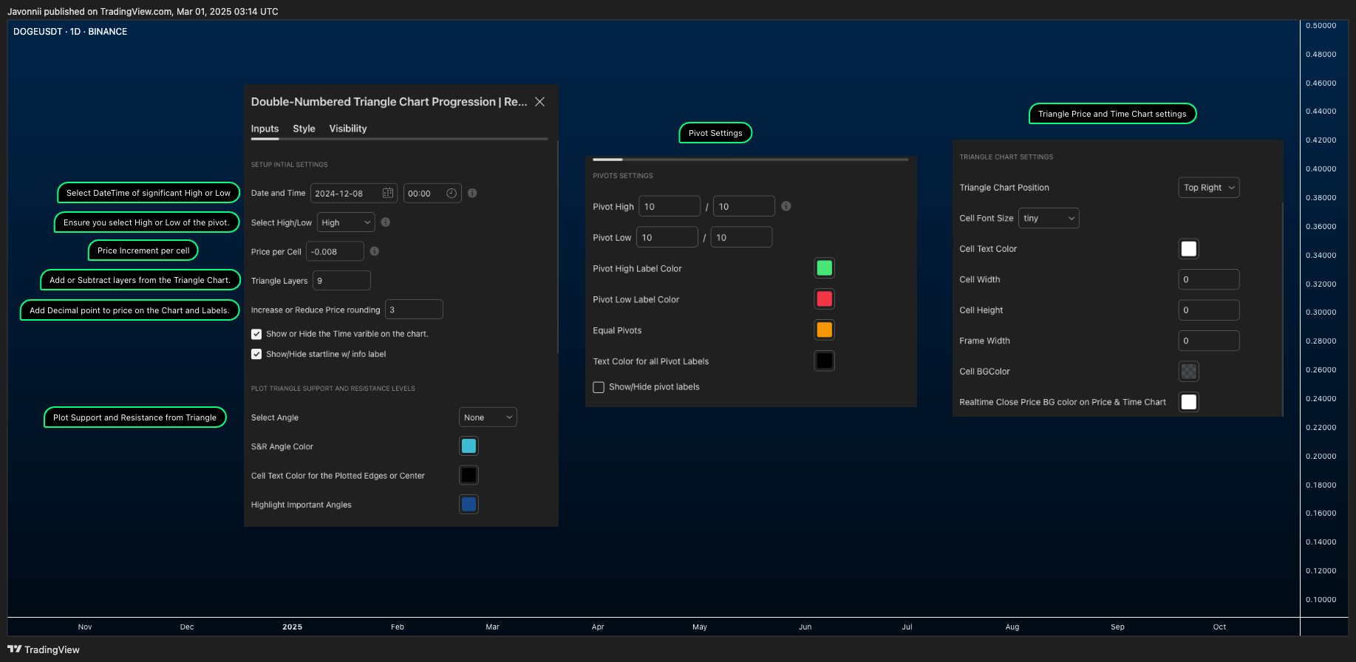Show info tooltip next to Select High/Low
The width and height of the screenshot is (1356, 662).
click(386, 222)
